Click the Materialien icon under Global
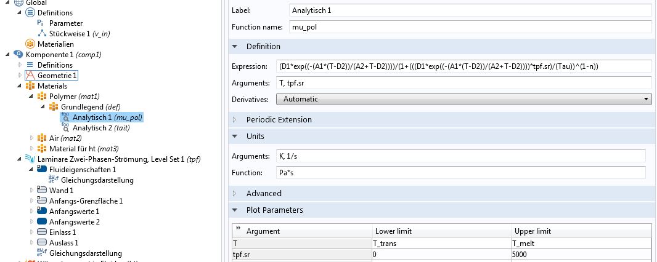The image size is (657, 262). pyautogui.click(x=30, y=44)
